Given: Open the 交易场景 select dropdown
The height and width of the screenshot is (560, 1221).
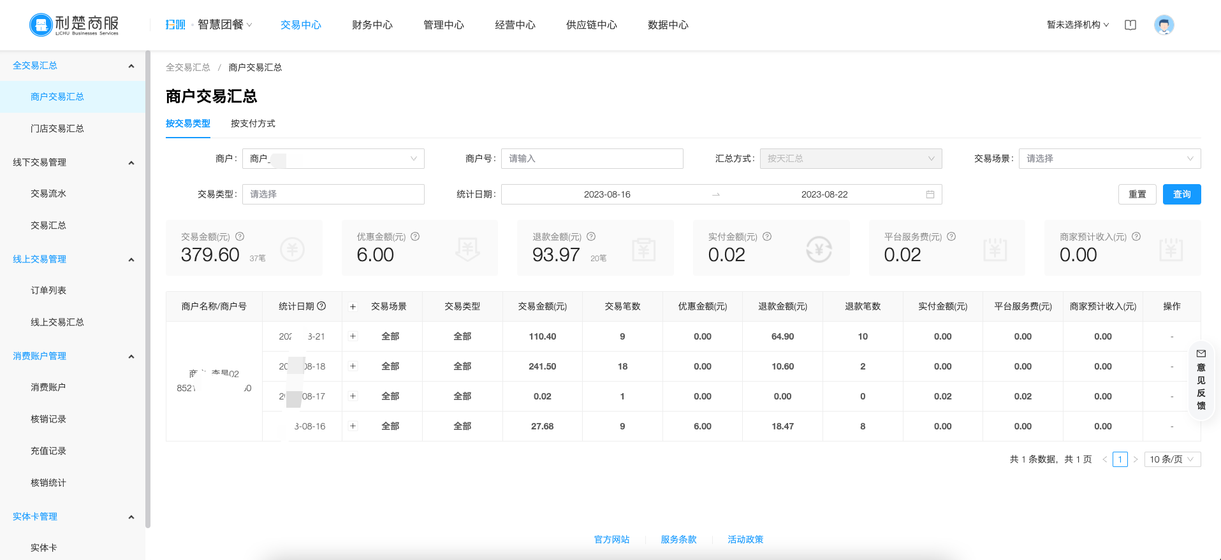Looking at the screenshot, I should (x=1110, y=159).
